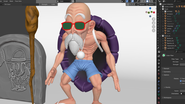Toggle camera view icon
The width and height of the screenshot is (185, 104).
[x=153, y=27]
